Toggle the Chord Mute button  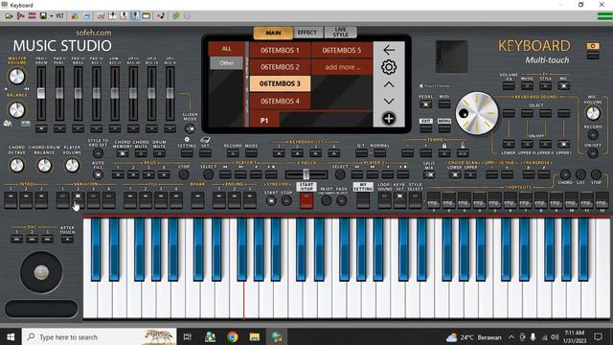[141, 153]
